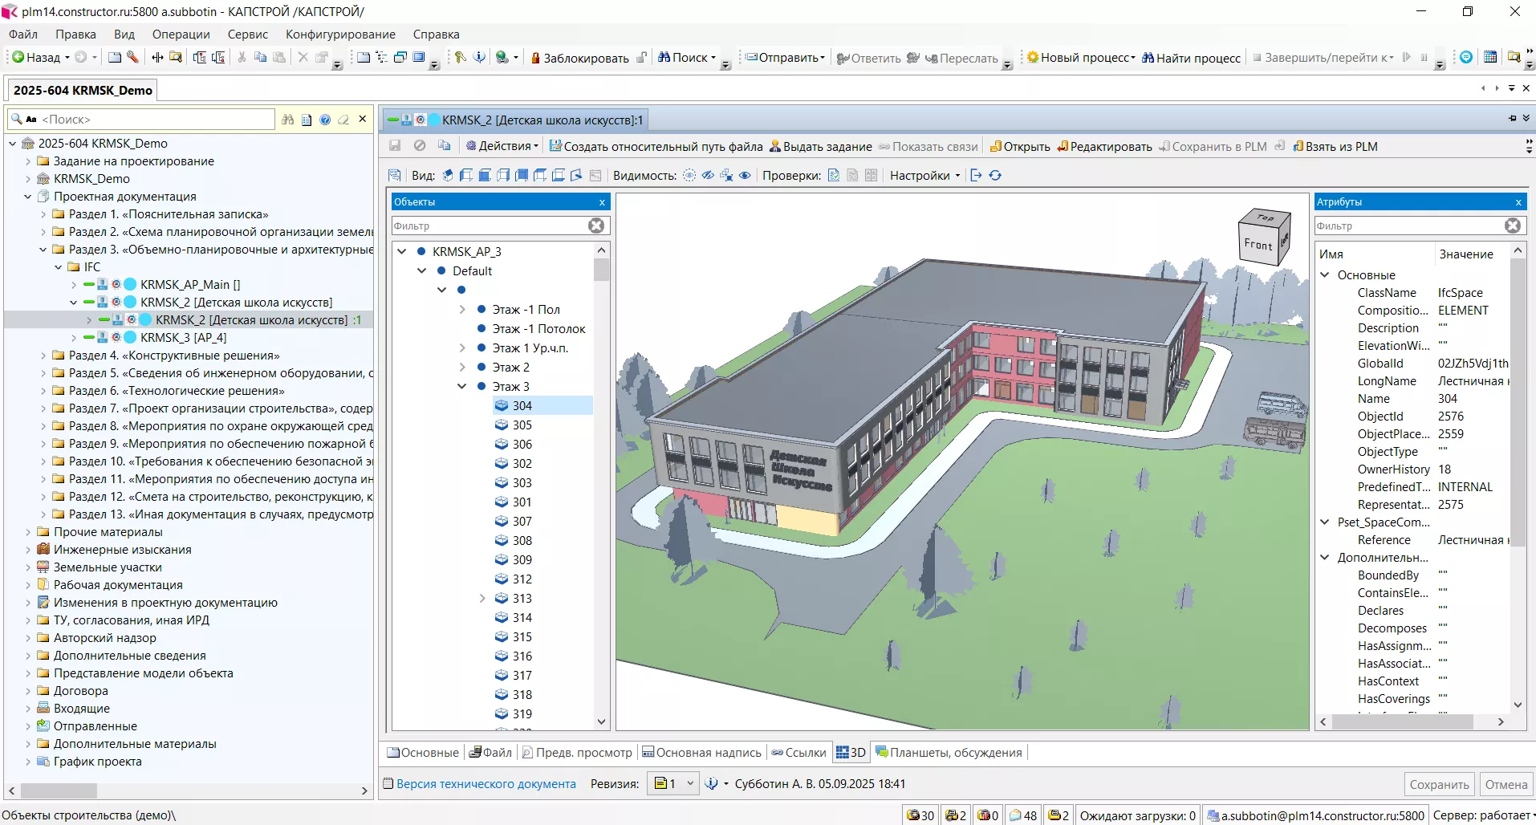1536x825 pixels.
Task: Toggle the dotted-circle eye visibility icon
Action: tap(689, 176)
